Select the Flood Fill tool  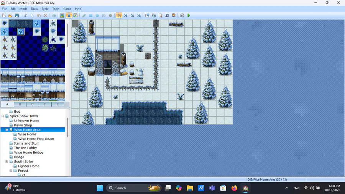pyautogui.click(x=104, y=15)
